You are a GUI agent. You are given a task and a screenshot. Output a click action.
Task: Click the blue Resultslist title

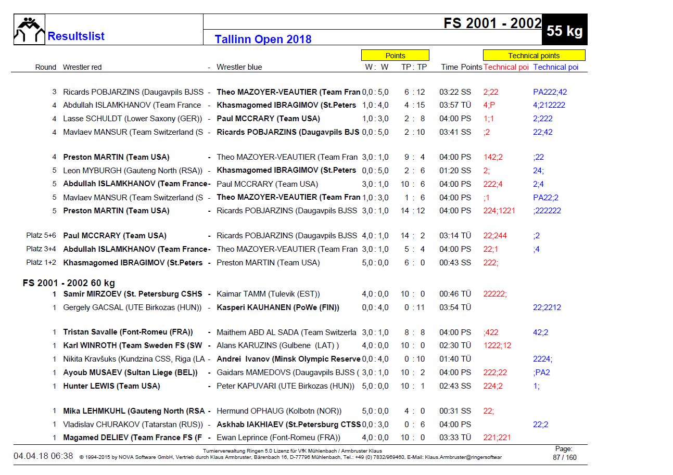[76, 36]
